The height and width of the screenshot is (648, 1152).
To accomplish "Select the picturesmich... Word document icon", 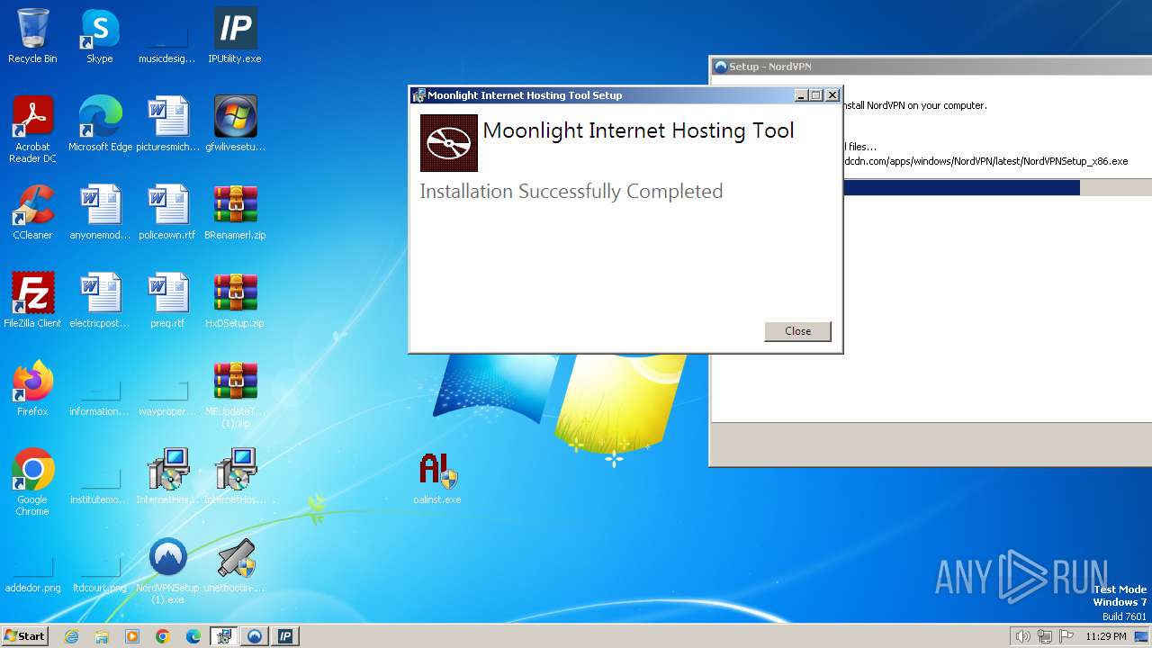I will [167, 124].
